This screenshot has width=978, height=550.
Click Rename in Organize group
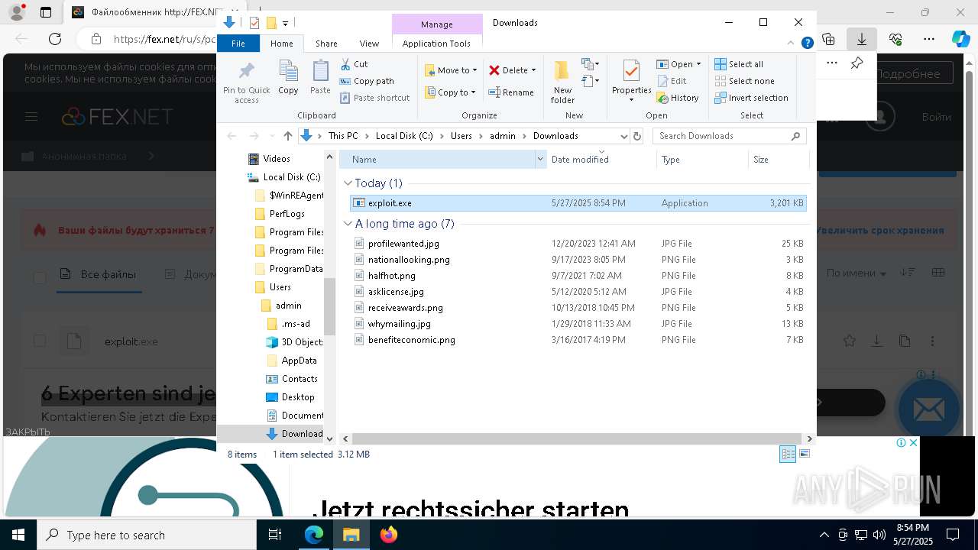pos(511,92)
